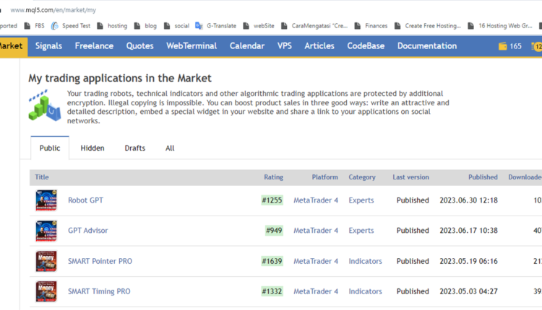
Task: Open Signals in the navigation bar
Action: pyautogui.click(x=48, y=46)
